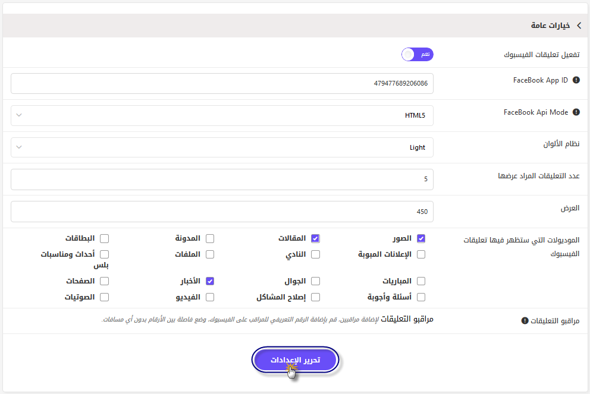The width and height of the screenshot is (590, 394).
Task: Click the FaceBook App ID label
Action: [x=540, y=80]
